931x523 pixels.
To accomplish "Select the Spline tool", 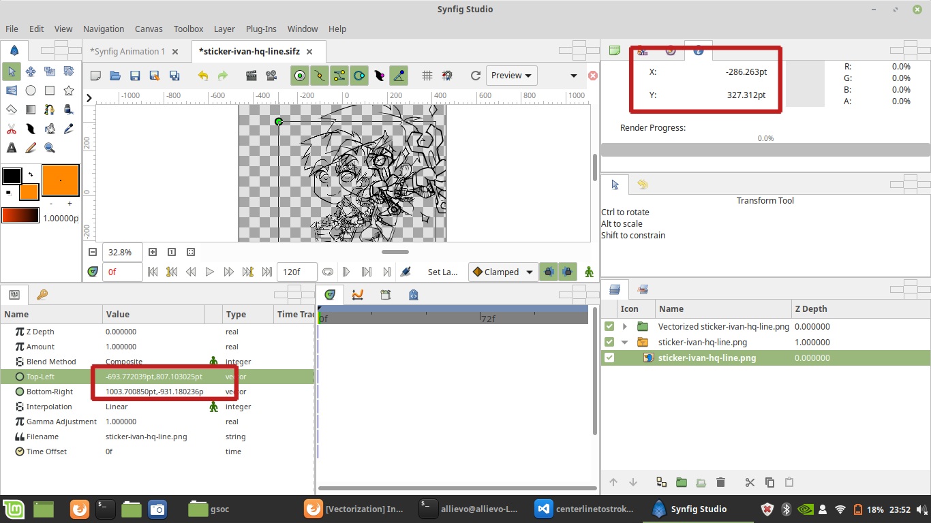I will coord(50,110).
